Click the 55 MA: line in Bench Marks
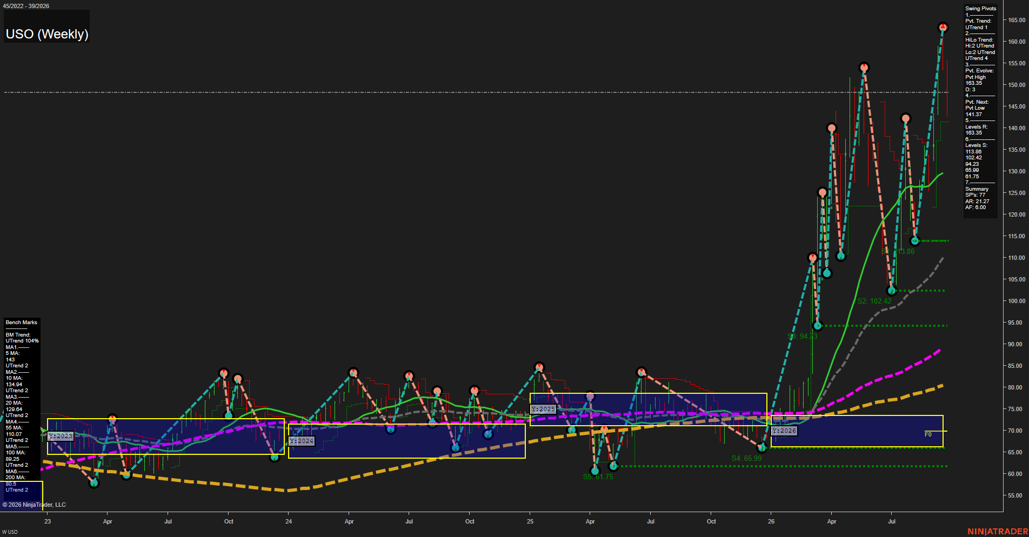 [x=14, y=428]
